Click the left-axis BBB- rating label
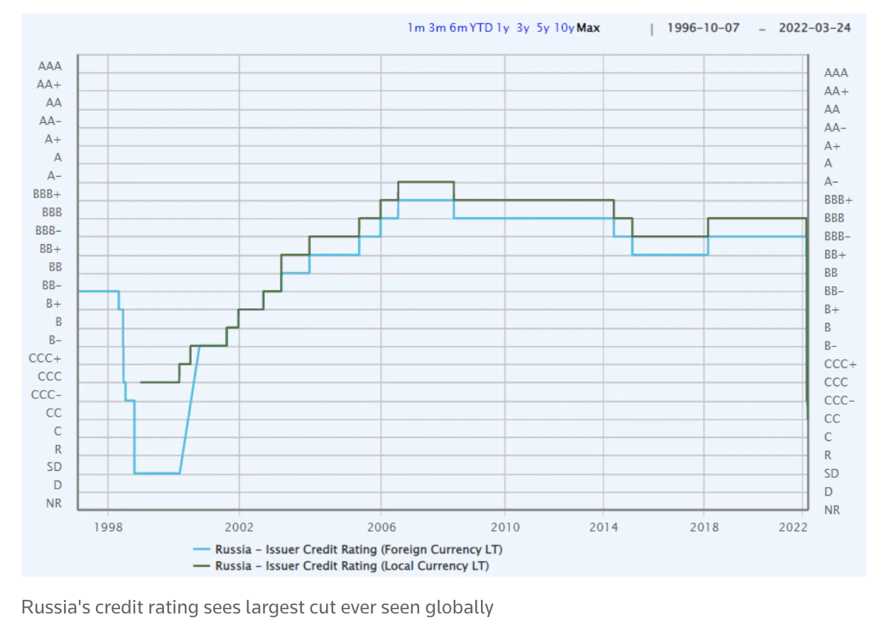Screen dimensions: 878x622 (x=48, y=231)
